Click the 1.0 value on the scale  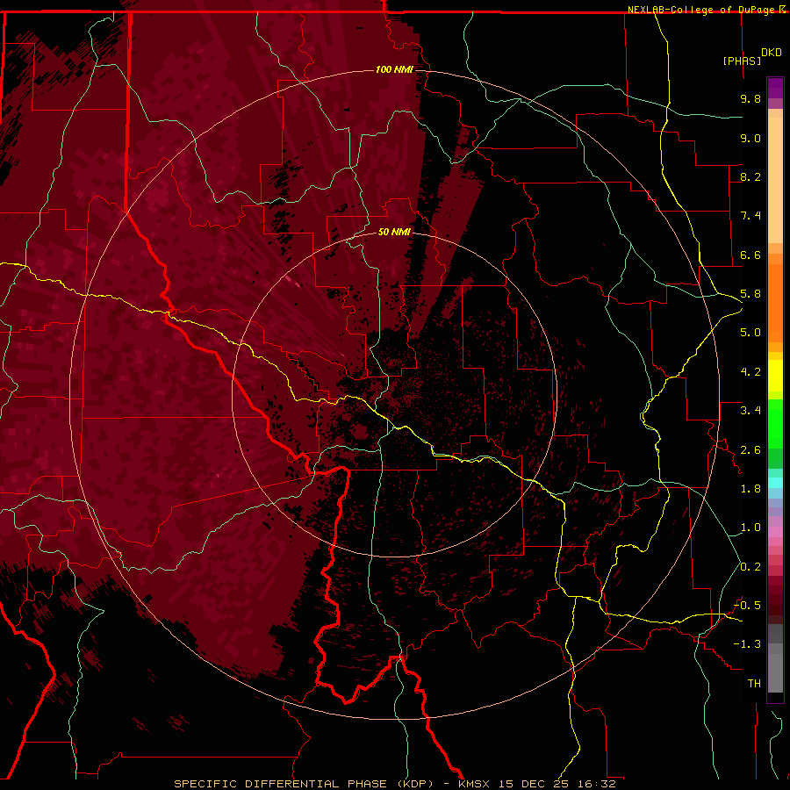[x=750, y=528]
